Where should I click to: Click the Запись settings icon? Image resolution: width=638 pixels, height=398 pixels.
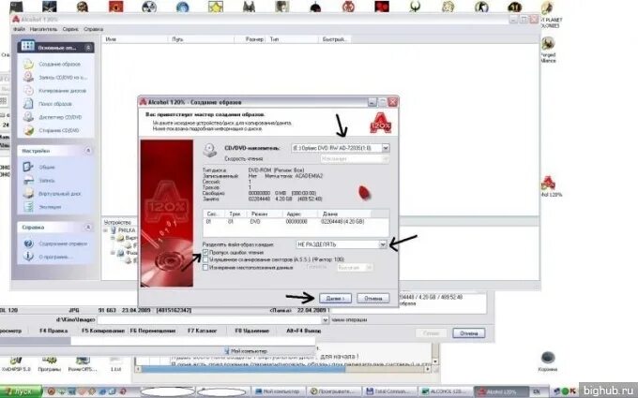click(28, 180)
